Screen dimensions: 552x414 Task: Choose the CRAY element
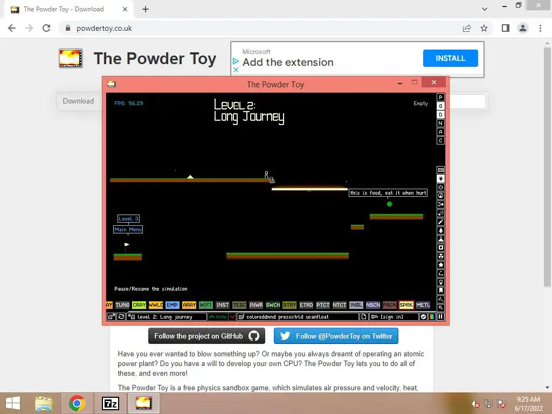pos(139,305)
